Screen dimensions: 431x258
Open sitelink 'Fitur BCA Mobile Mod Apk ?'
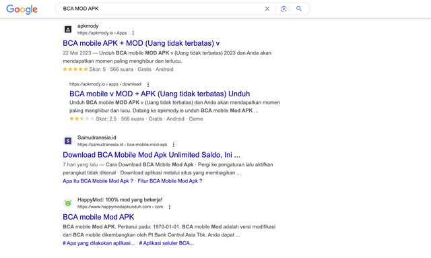click(170, 181)
